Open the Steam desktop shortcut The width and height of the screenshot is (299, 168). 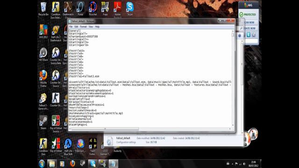[43, 122]
